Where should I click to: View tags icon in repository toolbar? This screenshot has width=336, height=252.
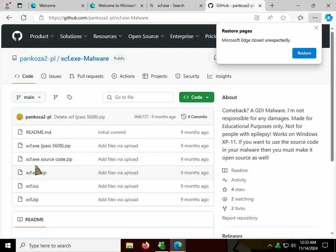[x=70, y=97]
